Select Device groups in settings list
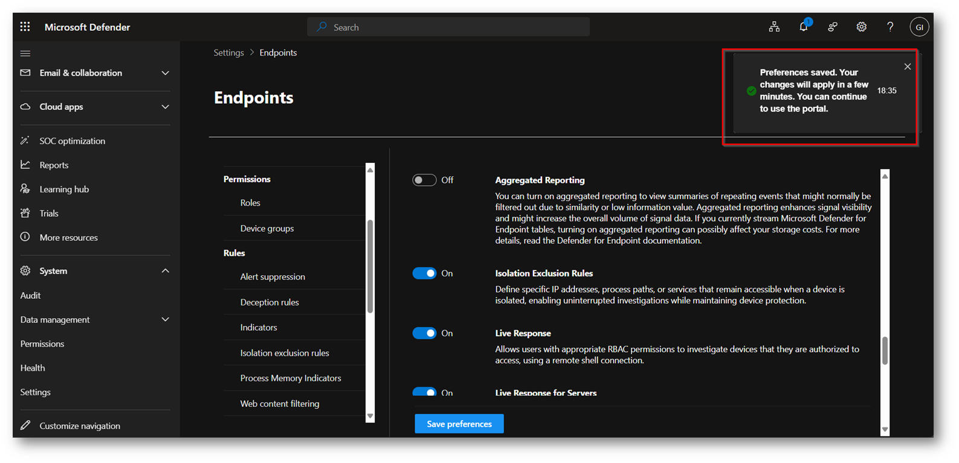Screen dimensions: 959x463 click(267, 228)
